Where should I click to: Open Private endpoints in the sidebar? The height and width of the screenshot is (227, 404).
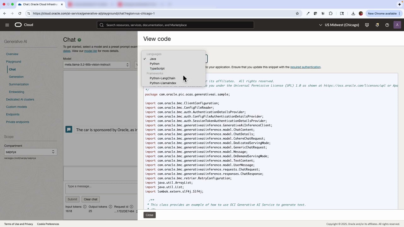tap(17, 122)
